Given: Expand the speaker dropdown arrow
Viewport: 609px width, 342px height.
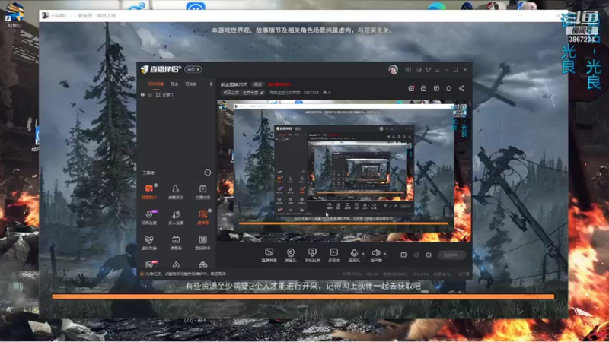Looking at the screenshot, I should coord(385,254).
